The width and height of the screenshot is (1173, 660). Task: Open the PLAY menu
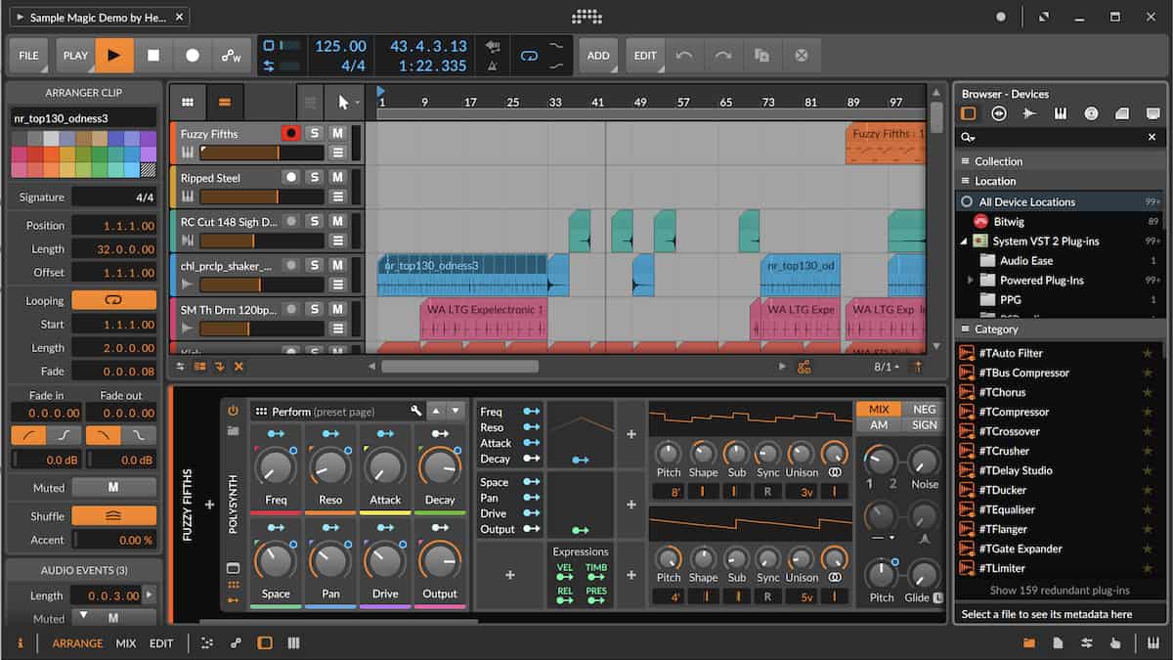(x=75, y=56)
